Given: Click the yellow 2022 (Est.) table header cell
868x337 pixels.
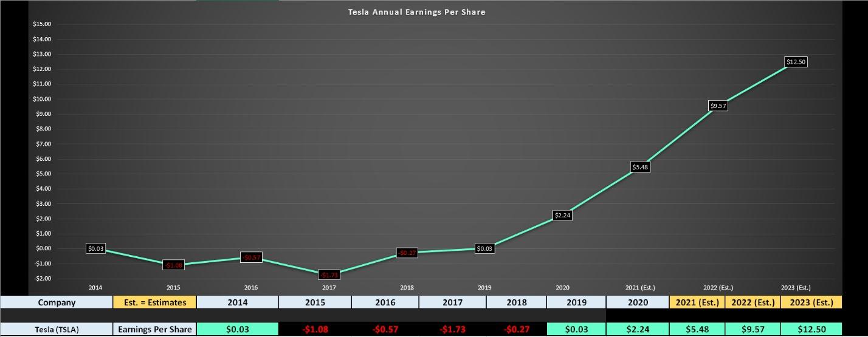Looking at the screenshot, I should click(x=753, y=302).
